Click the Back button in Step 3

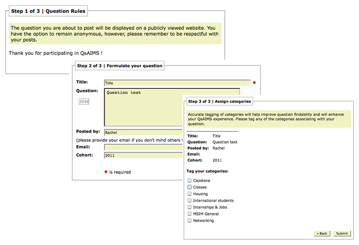[x=322, y=233]
